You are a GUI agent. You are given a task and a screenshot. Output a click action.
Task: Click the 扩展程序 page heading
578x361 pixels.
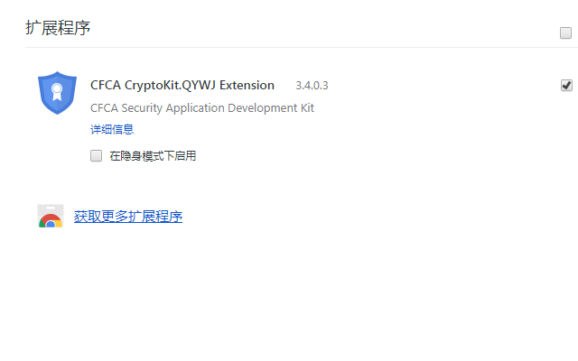pyautogui.click(x=58, y=28)
